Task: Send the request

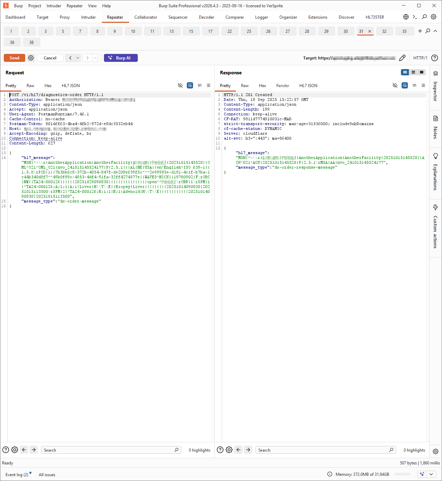Action: pyautogui.click(x=15, y=58)
